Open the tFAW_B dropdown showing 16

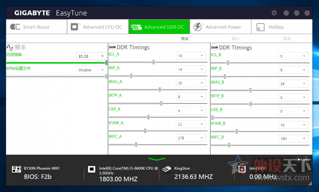pos(293,125)
